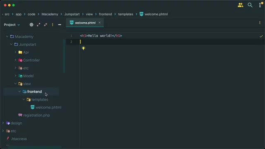Click the Jumpstart folder icon
The width and height of the screenshot is (265, 149).
click(x=16, y=44)
